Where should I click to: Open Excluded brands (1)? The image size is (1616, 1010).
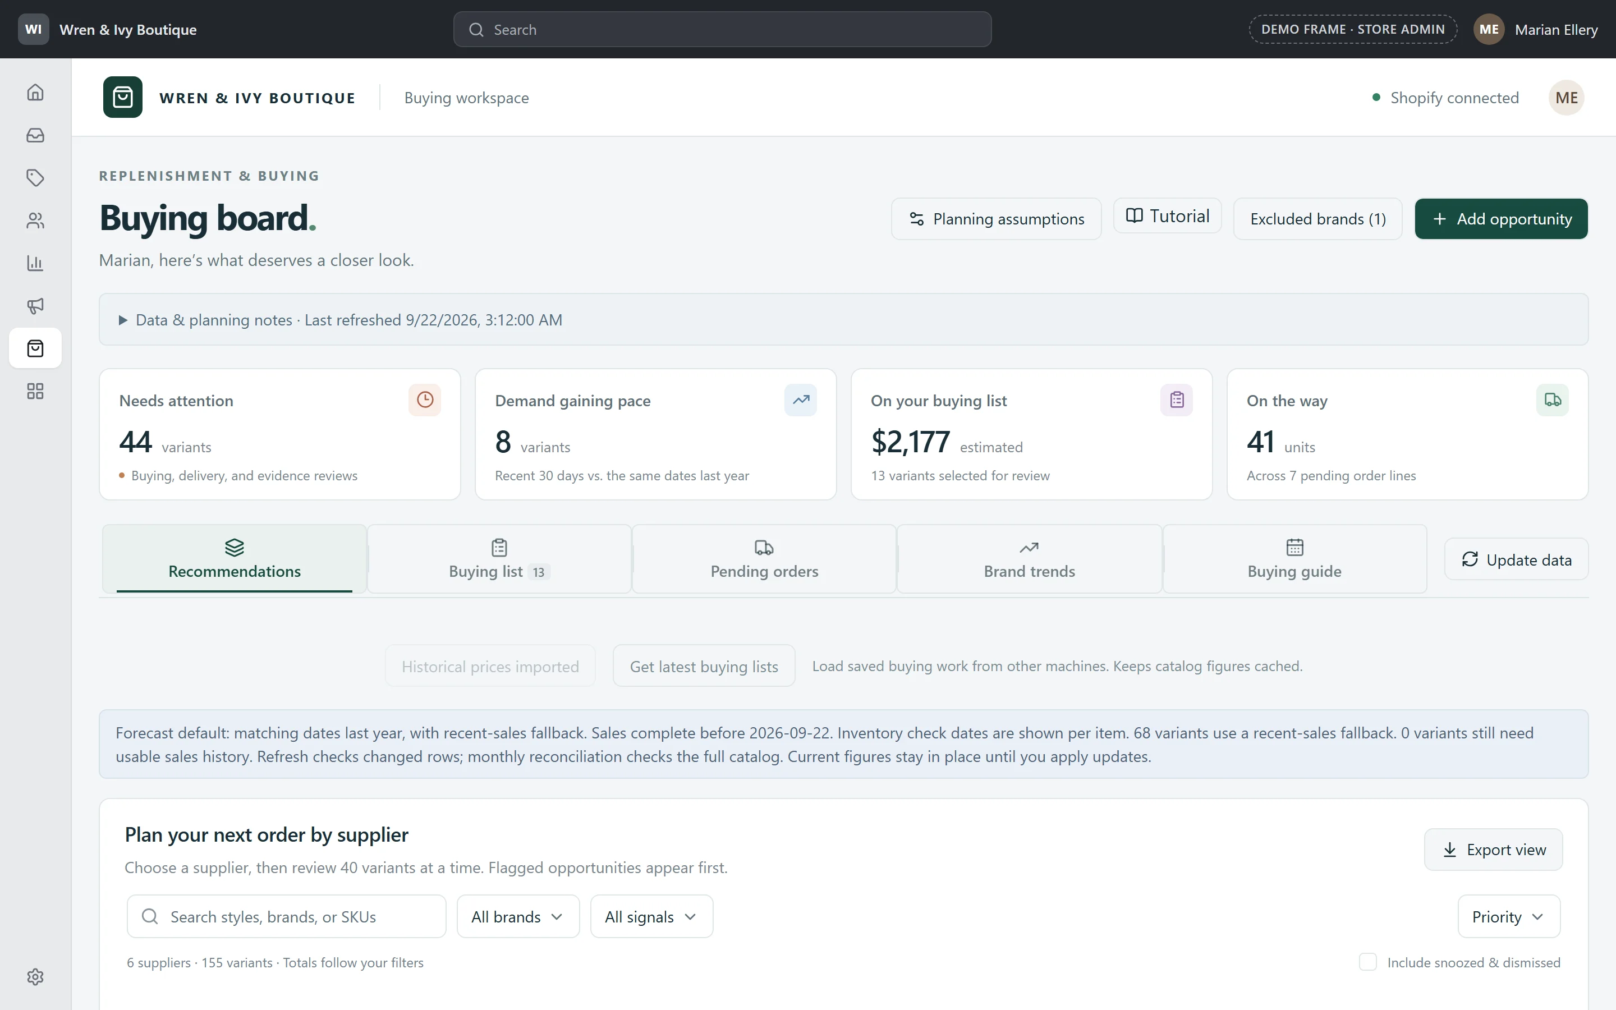point(1317,219)
